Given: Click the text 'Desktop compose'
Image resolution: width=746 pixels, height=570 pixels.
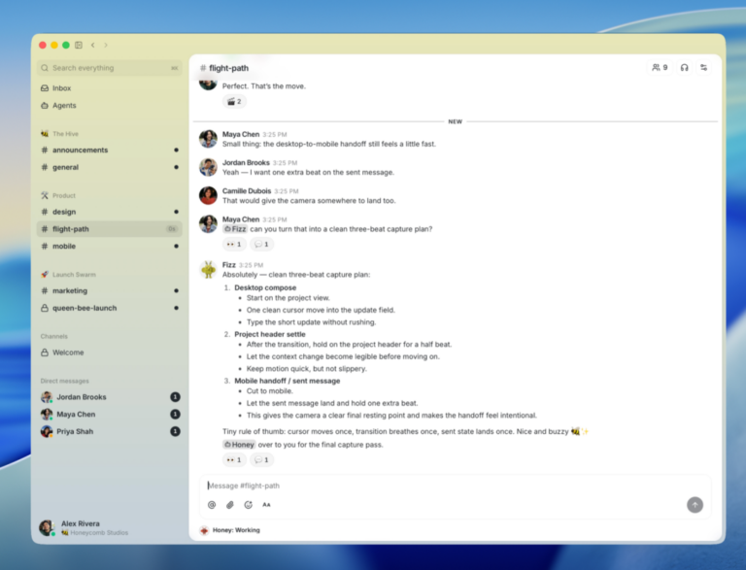Looking at the screenshot, I should pos(265,287).
